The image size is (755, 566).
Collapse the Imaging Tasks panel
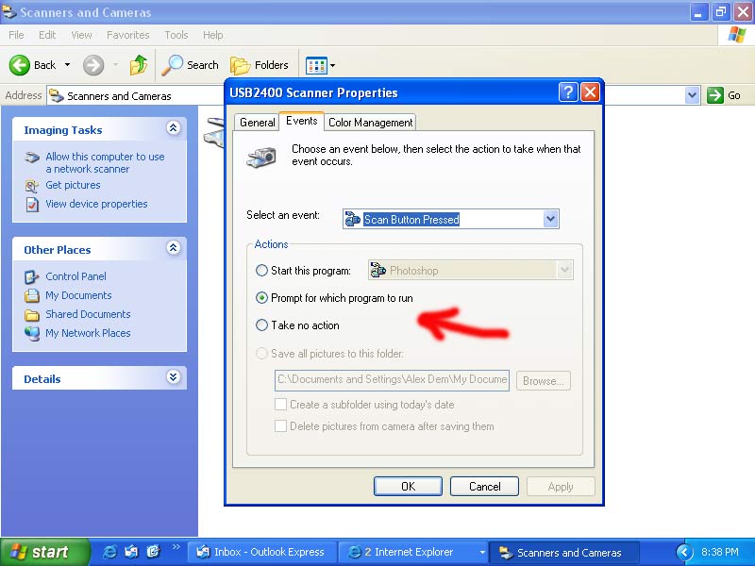(x=174, y=128)
